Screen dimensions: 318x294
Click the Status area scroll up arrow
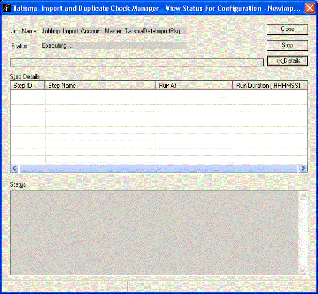(303, 196)
